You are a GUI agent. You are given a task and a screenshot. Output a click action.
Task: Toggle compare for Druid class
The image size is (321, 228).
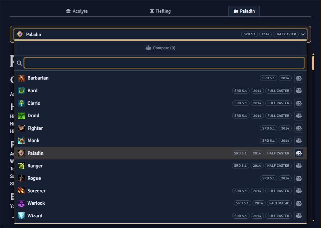tap(299, 115)
